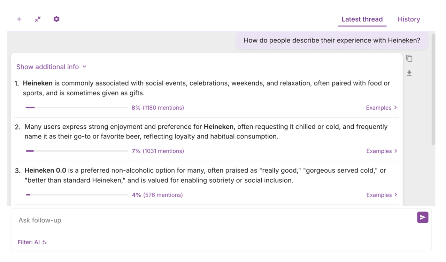The image size is (446, 262).
Task: Open settings via the gear icon
Action: pyautogui.click(x=56, y=19)
